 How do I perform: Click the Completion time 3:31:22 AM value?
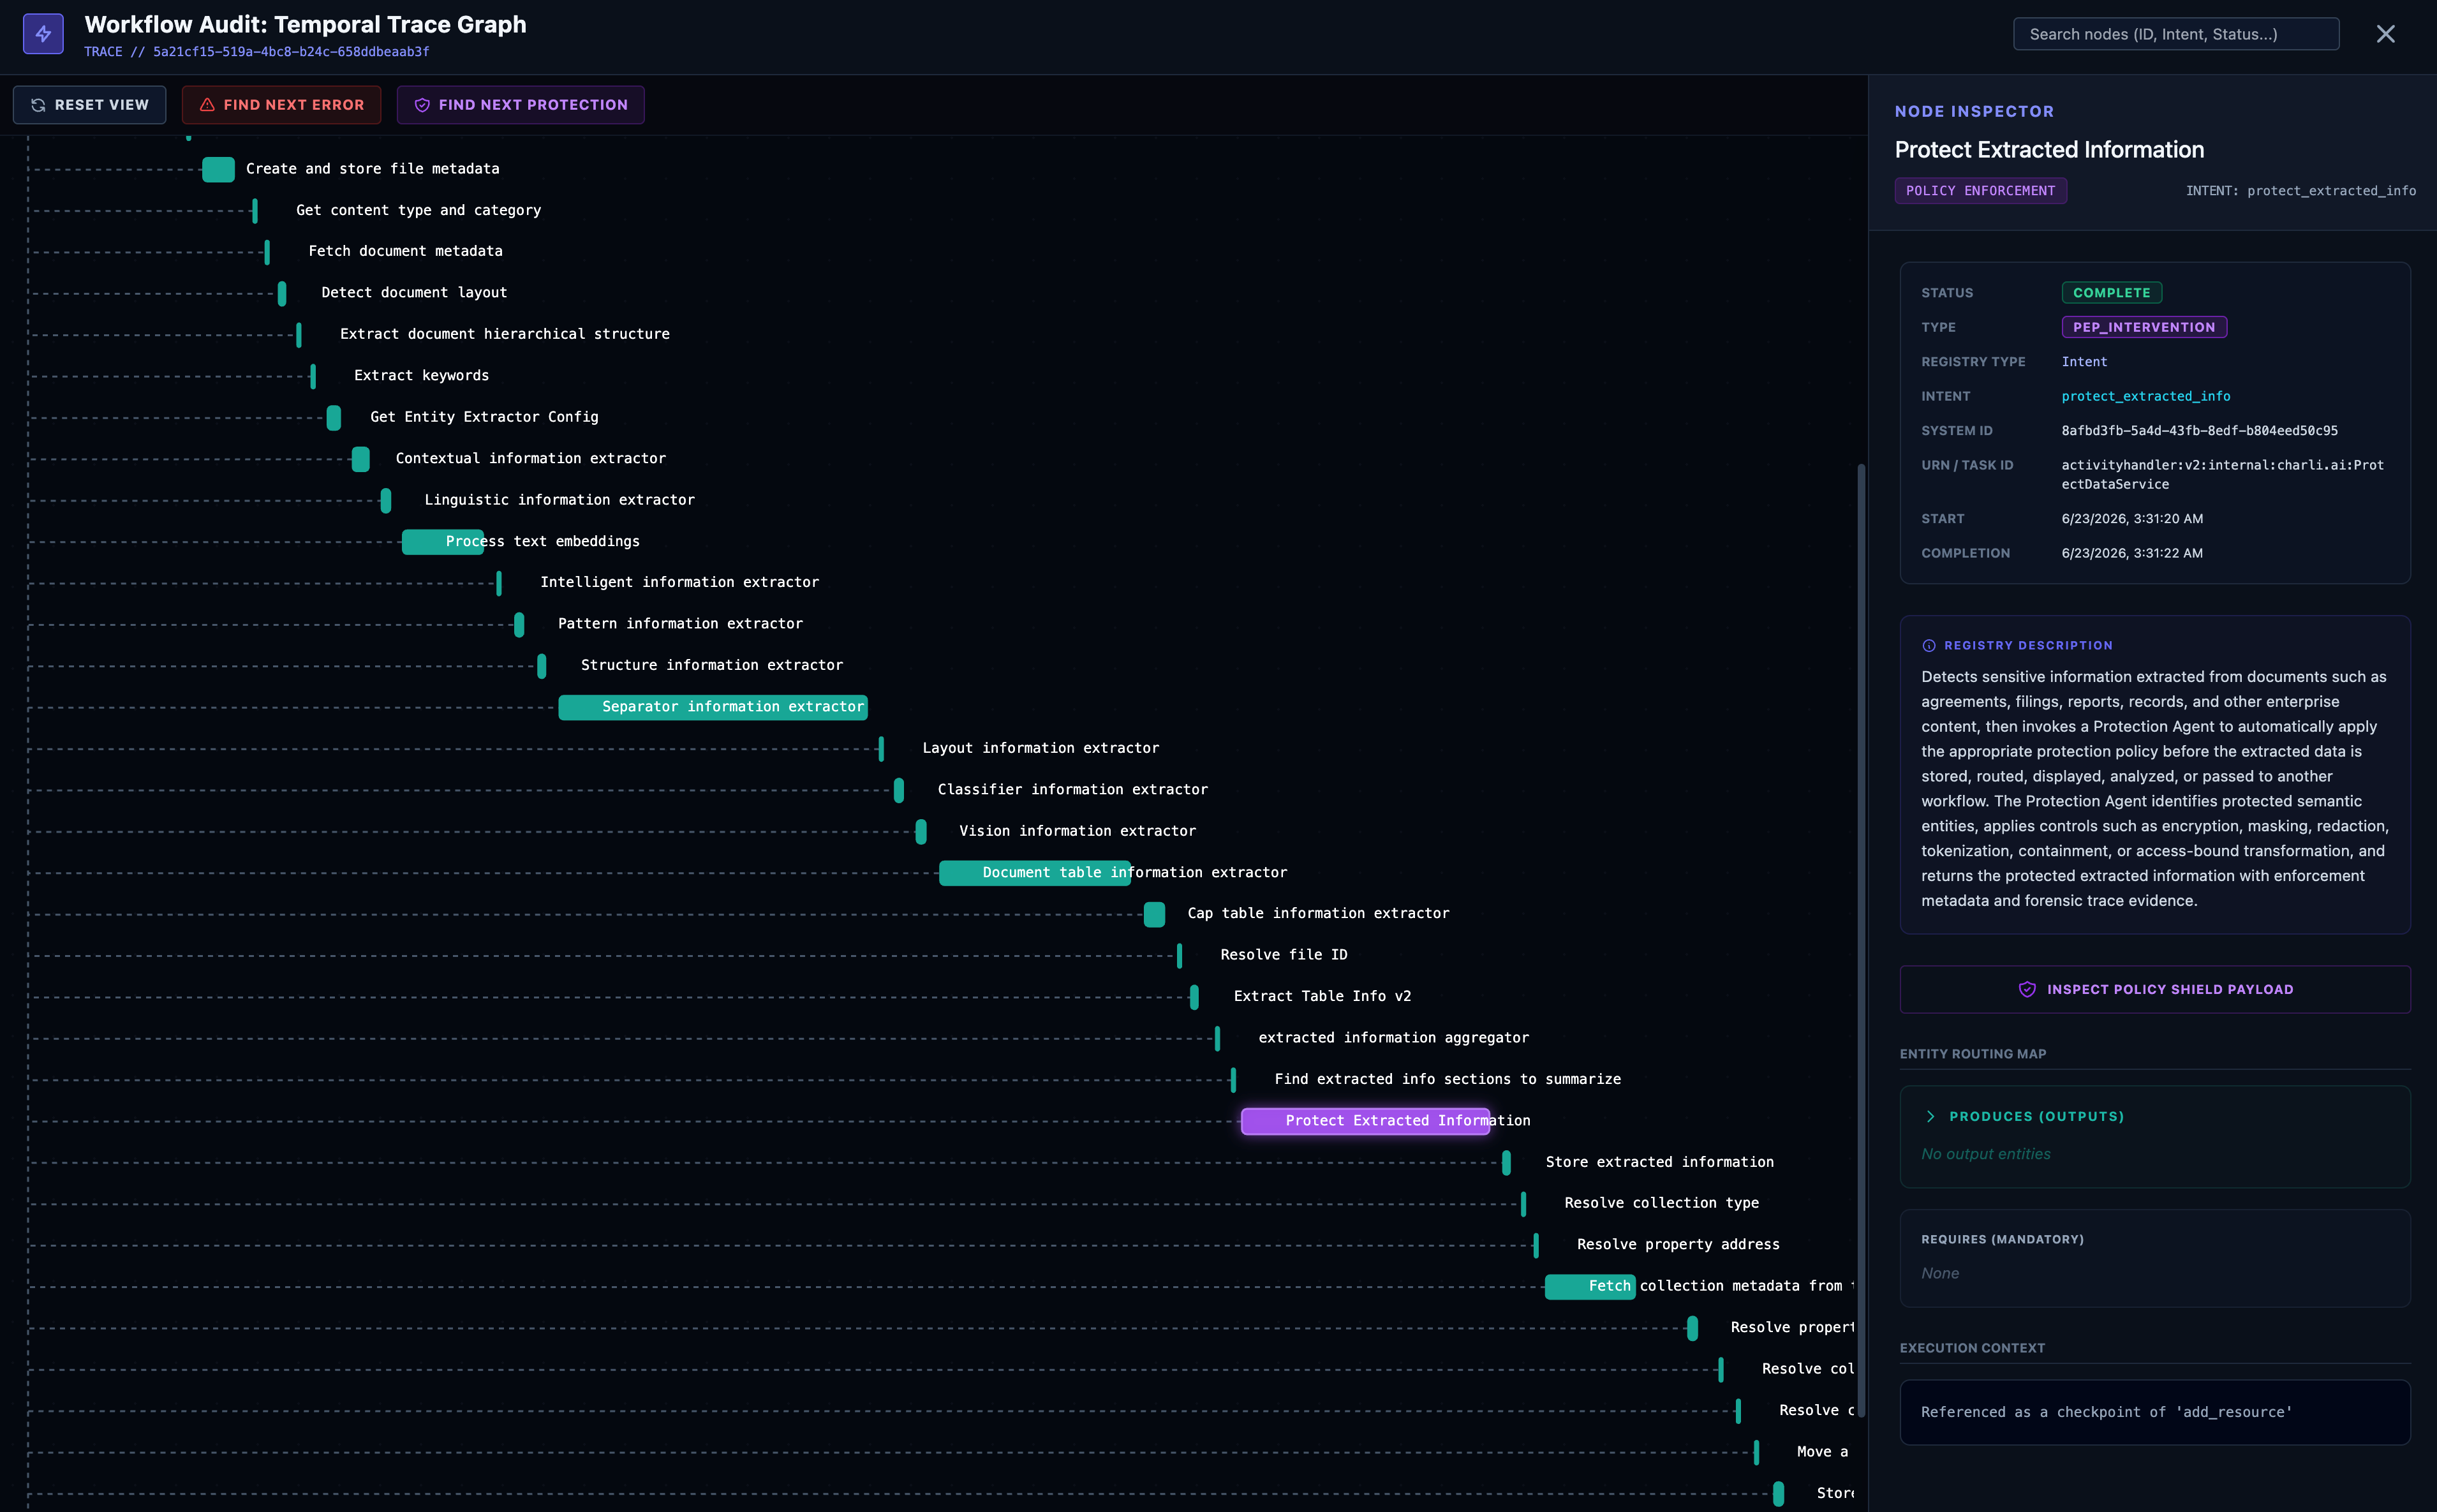tap(2132, 553)
